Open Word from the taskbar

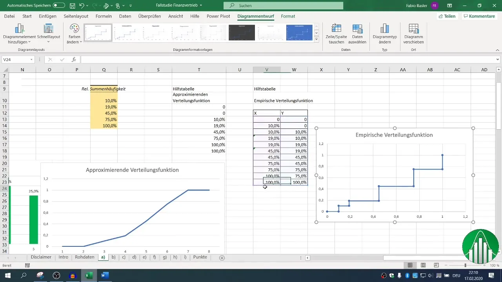click(x=105, y=275)
